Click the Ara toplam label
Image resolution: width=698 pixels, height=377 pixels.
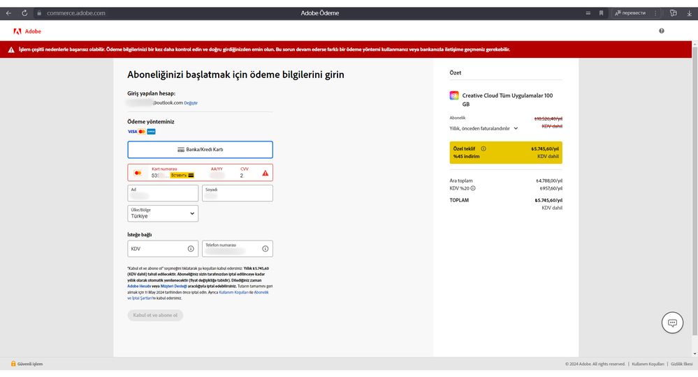[461, 180]
